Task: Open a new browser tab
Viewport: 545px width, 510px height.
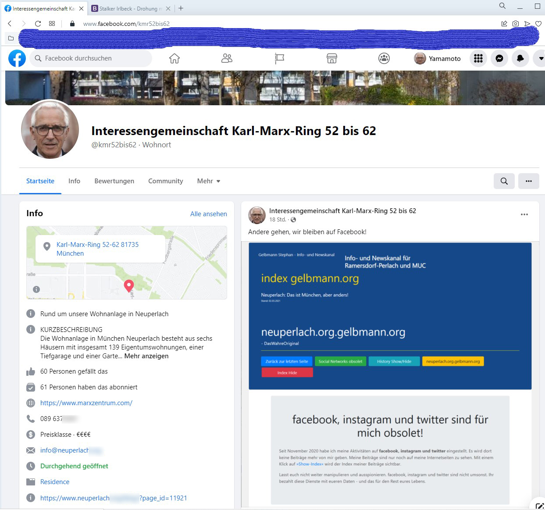Action: coord(181,8)
